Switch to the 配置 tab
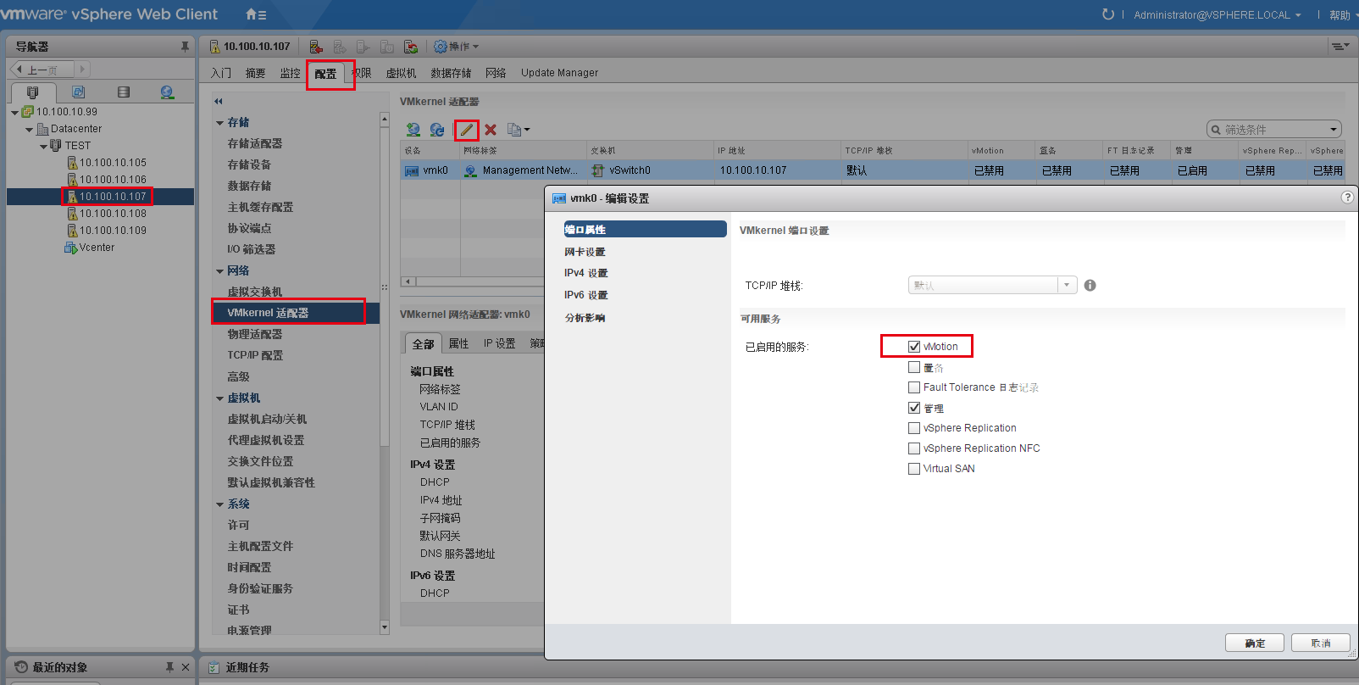The height and width of the screenshot is (685, 1359). (x=325, y=74)
